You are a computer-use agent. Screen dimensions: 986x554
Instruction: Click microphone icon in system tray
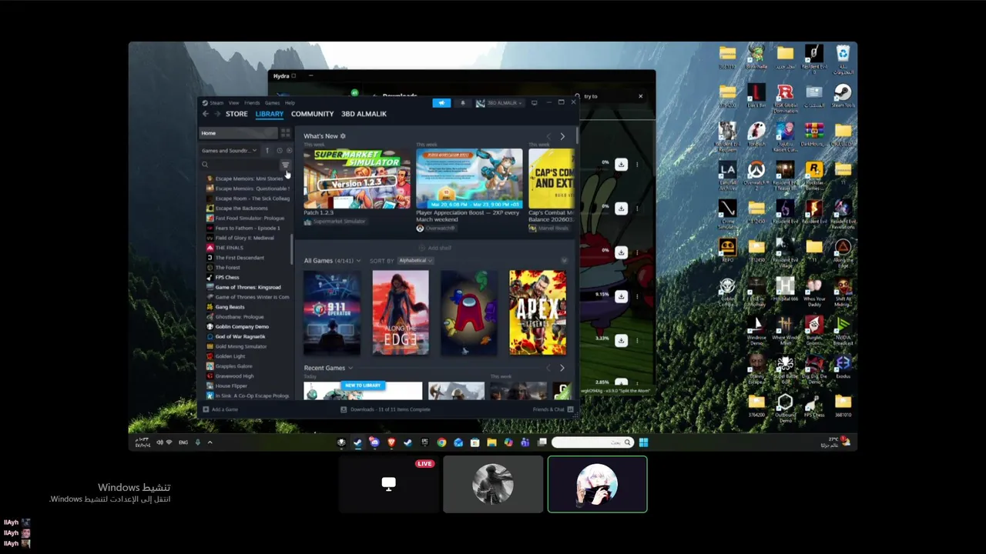(x=198, y=442)
